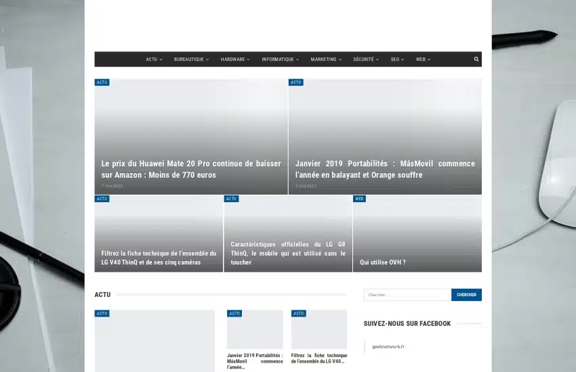Expand the BUREAUTIQUE dropdown menu
Viewport: 576px width, 372px height.
click(191, 60)
